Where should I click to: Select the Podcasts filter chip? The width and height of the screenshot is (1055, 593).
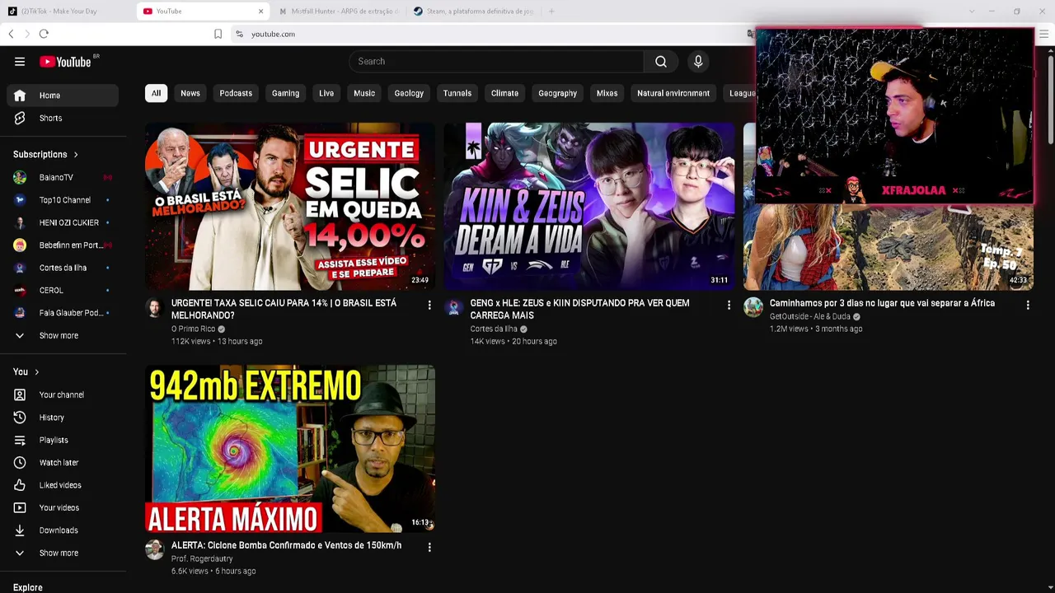tap(236, 93)
